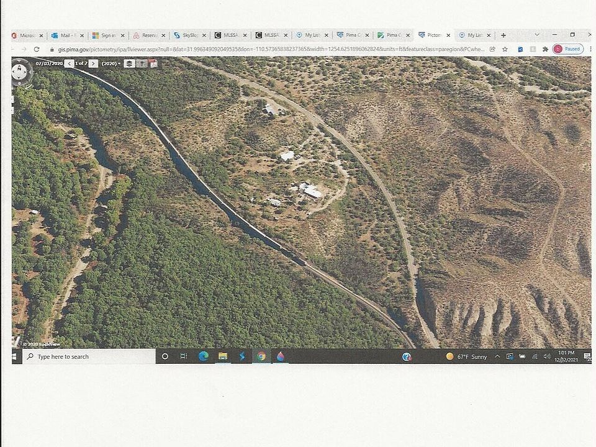
Task: Switch to the Mail tab
Action: (65, 35)
